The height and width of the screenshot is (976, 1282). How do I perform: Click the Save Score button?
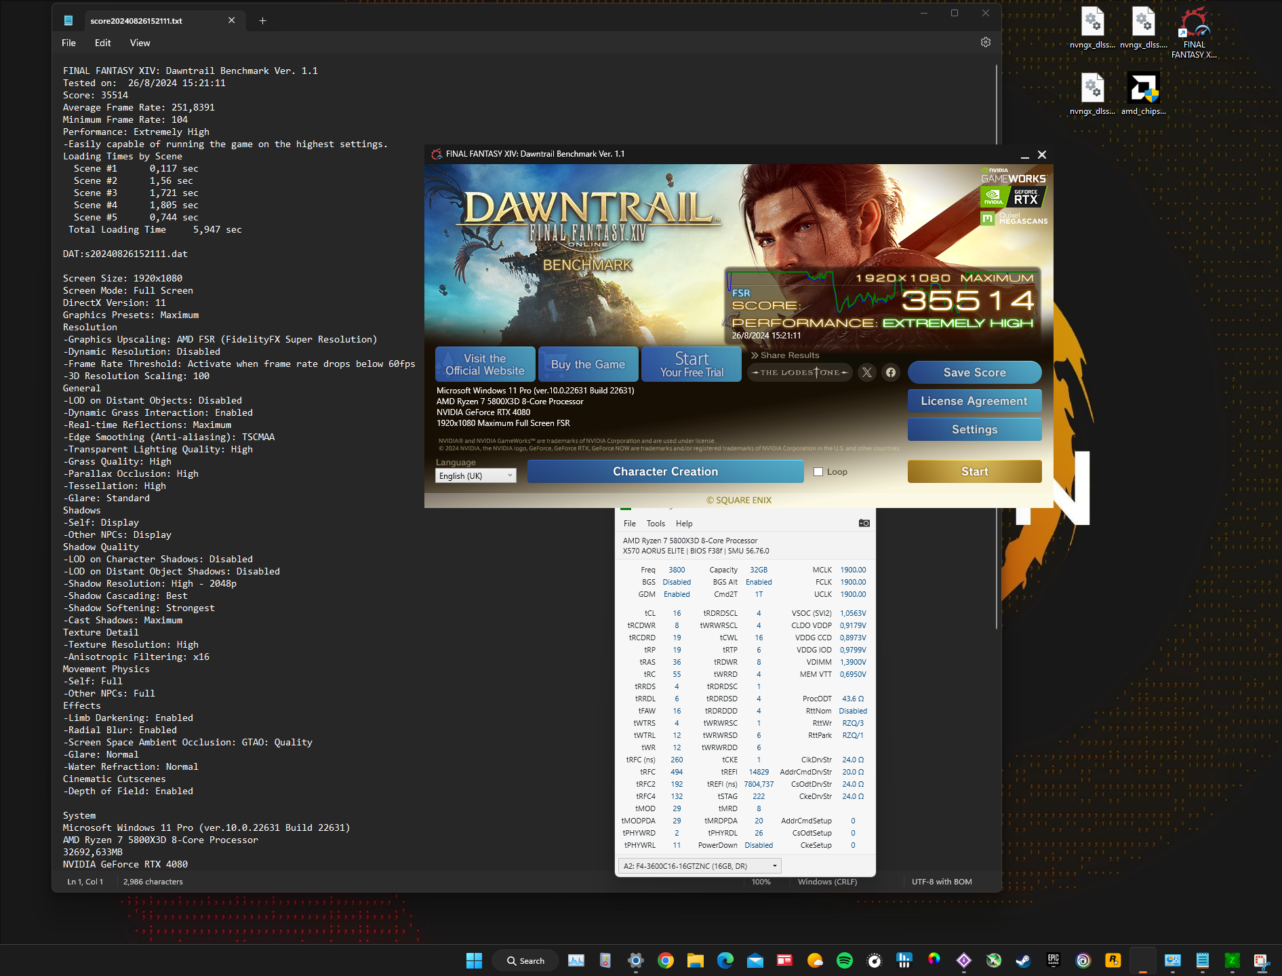(x=974, y=372)
